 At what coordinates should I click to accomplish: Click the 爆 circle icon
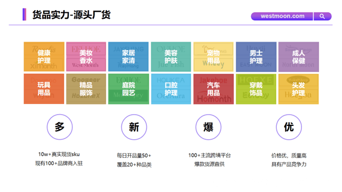tap(208, 127)
